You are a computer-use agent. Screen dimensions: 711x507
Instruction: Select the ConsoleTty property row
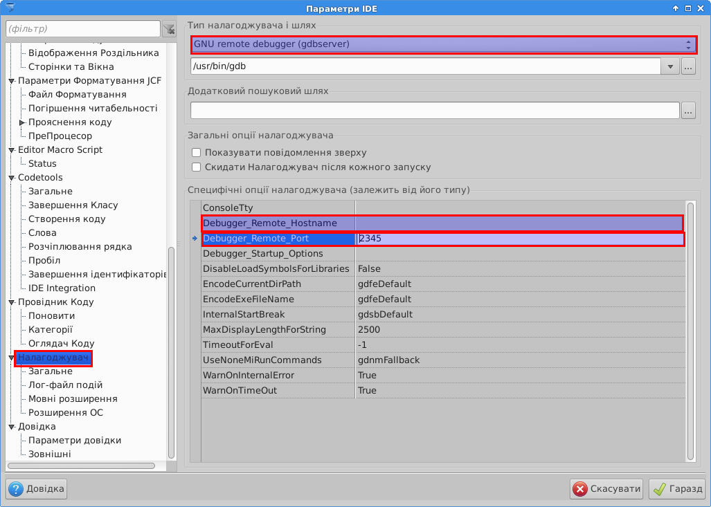[x=443, y=208]
